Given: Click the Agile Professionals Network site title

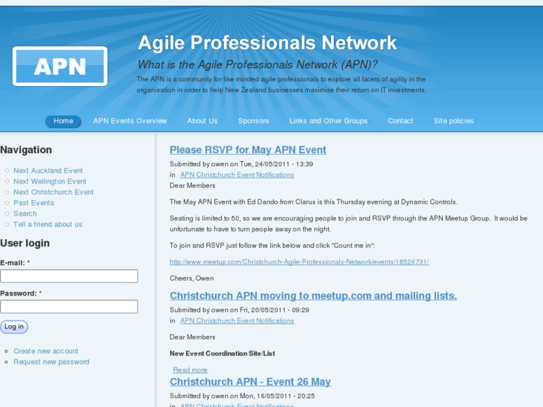Looking at the screenshot, I should point(267,43).
